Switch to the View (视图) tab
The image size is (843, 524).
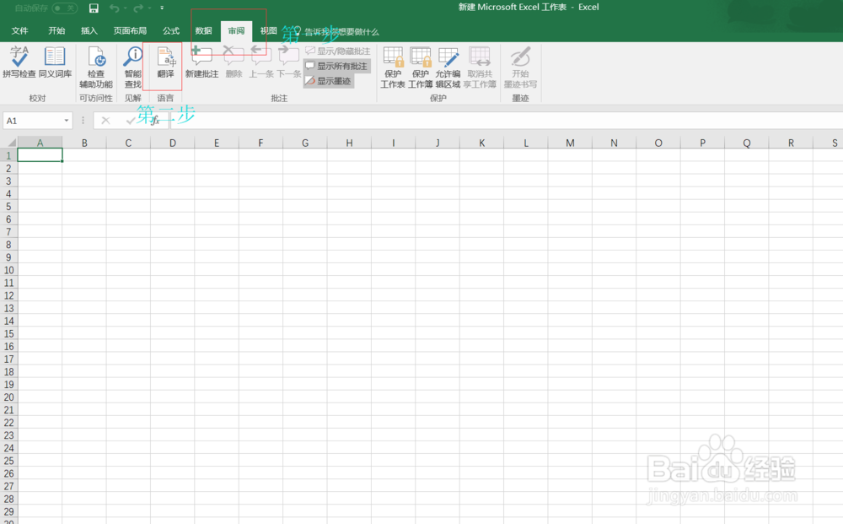(x=268, y=30)
